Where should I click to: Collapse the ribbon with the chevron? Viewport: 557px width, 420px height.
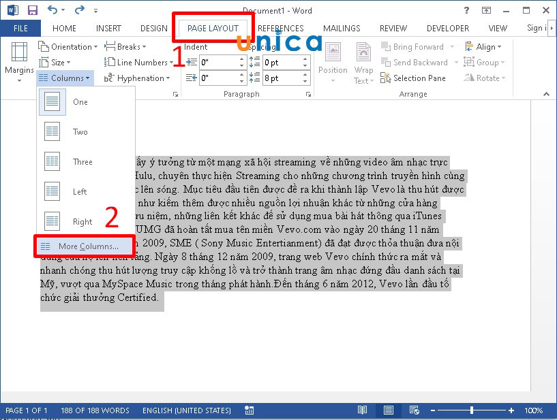[x=546, y=94]
